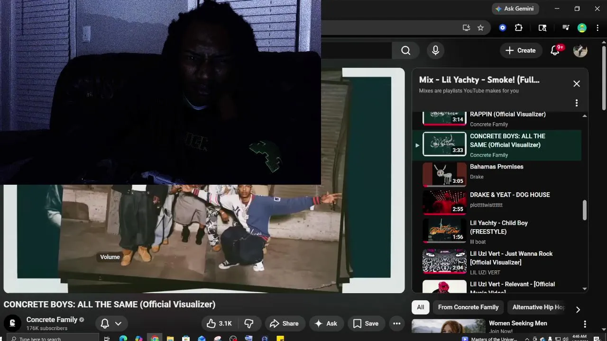Select From Concrete Family chip
This screenshot has width=607, height=341.
pyautogui.click(x=468, y=307)
